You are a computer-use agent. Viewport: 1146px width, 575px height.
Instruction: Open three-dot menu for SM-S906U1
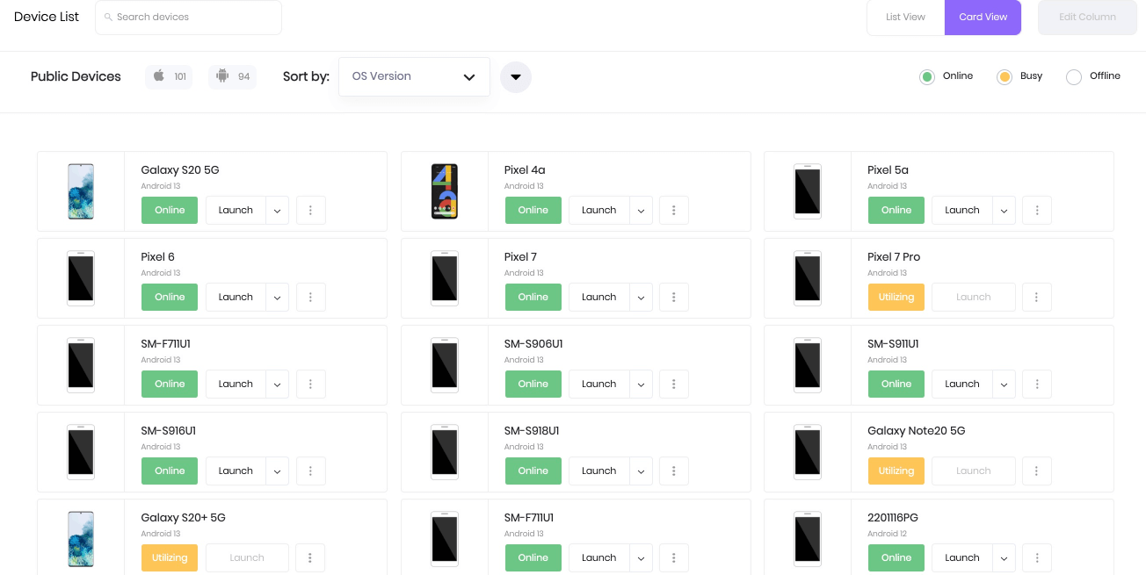point(674,385)
